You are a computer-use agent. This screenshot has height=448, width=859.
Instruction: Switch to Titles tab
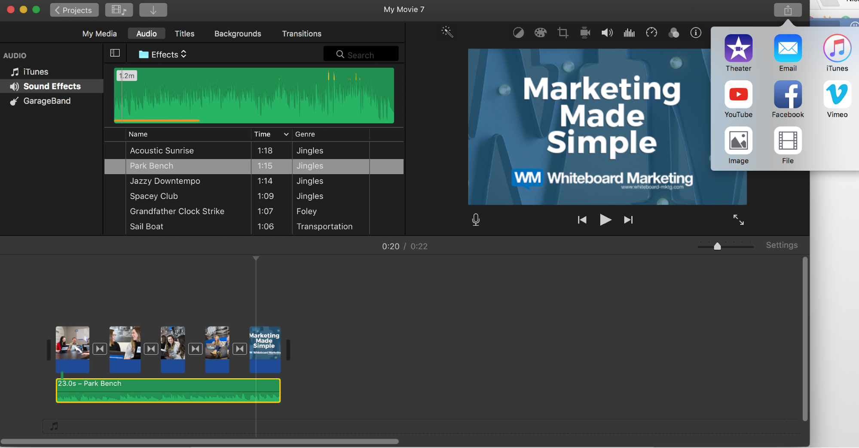(x=184, y=33)
